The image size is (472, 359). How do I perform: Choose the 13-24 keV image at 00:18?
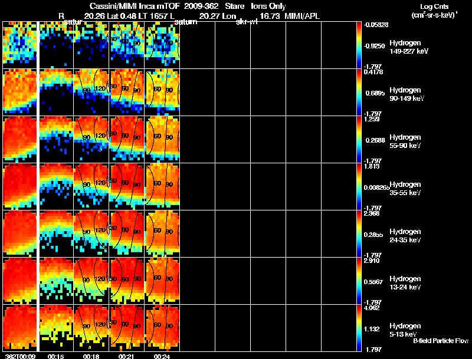91,281
